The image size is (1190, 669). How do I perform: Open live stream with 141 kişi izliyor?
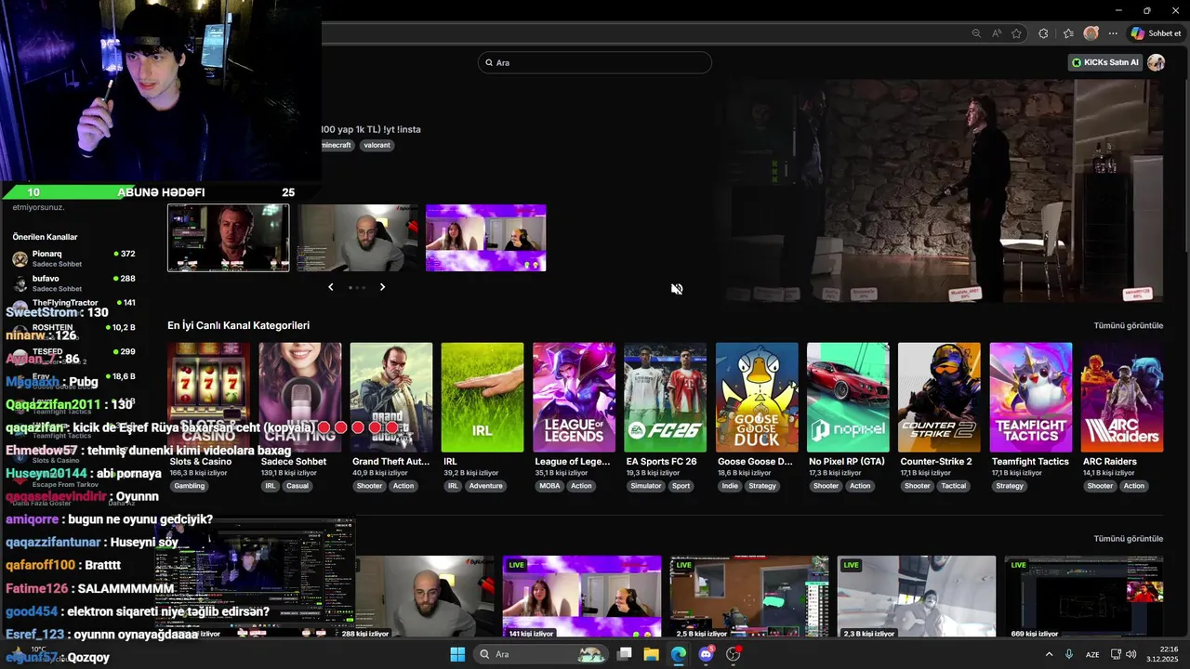[582, 597]
